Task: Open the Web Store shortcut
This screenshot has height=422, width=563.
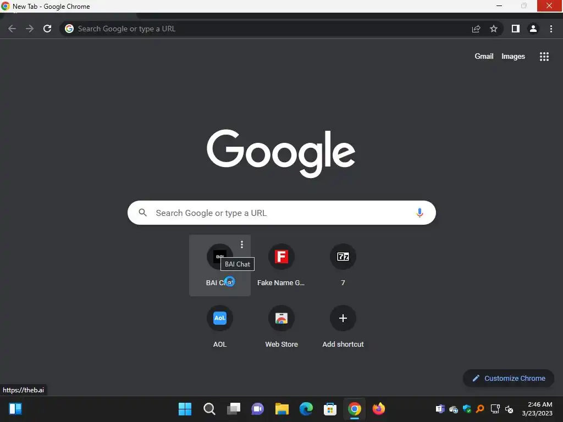Action: 281,326
